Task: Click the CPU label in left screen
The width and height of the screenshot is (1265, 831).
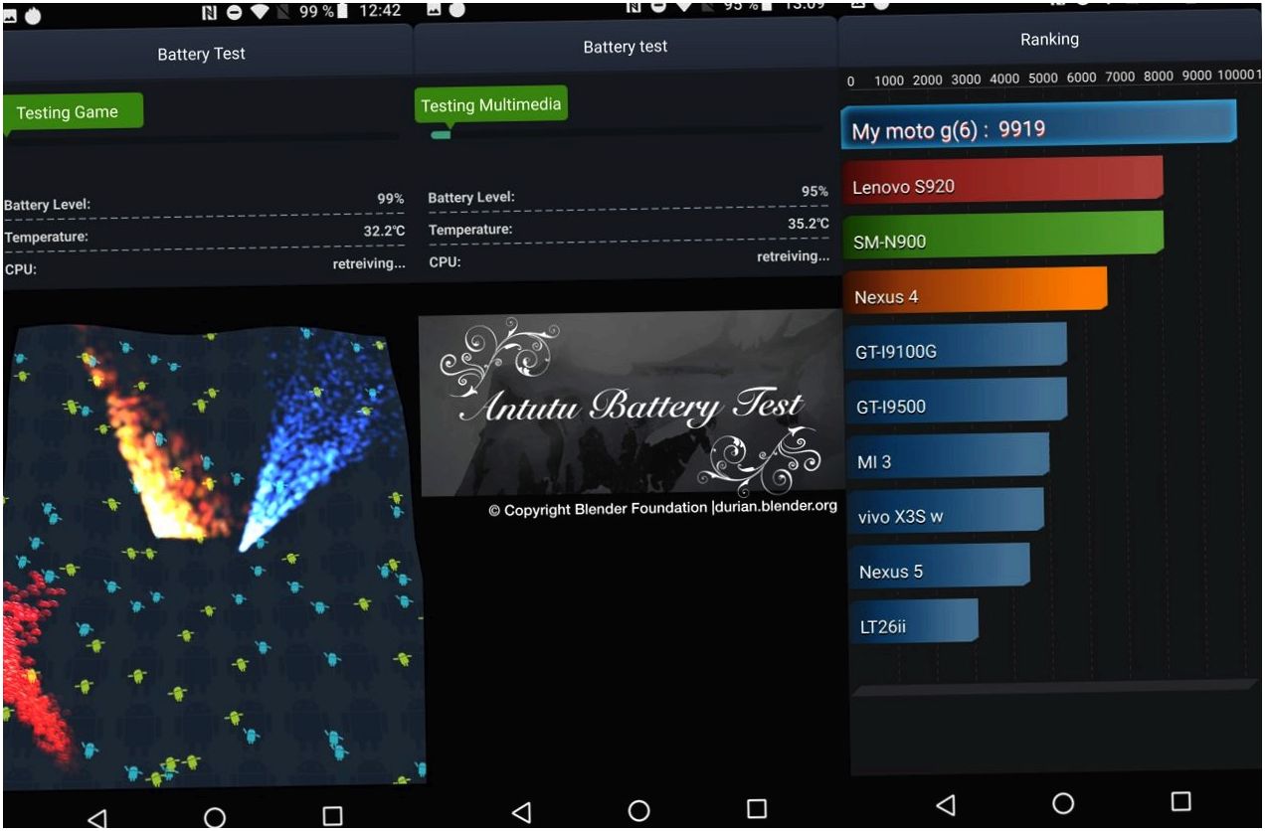Action: pos(20,268)
